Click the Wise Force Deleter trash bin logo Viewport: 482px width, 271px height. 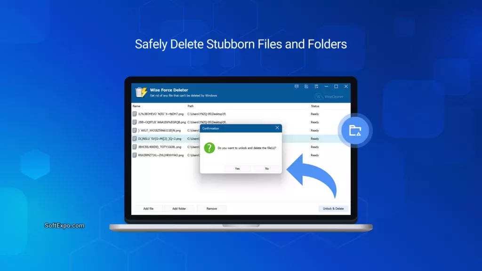(139, 91)
